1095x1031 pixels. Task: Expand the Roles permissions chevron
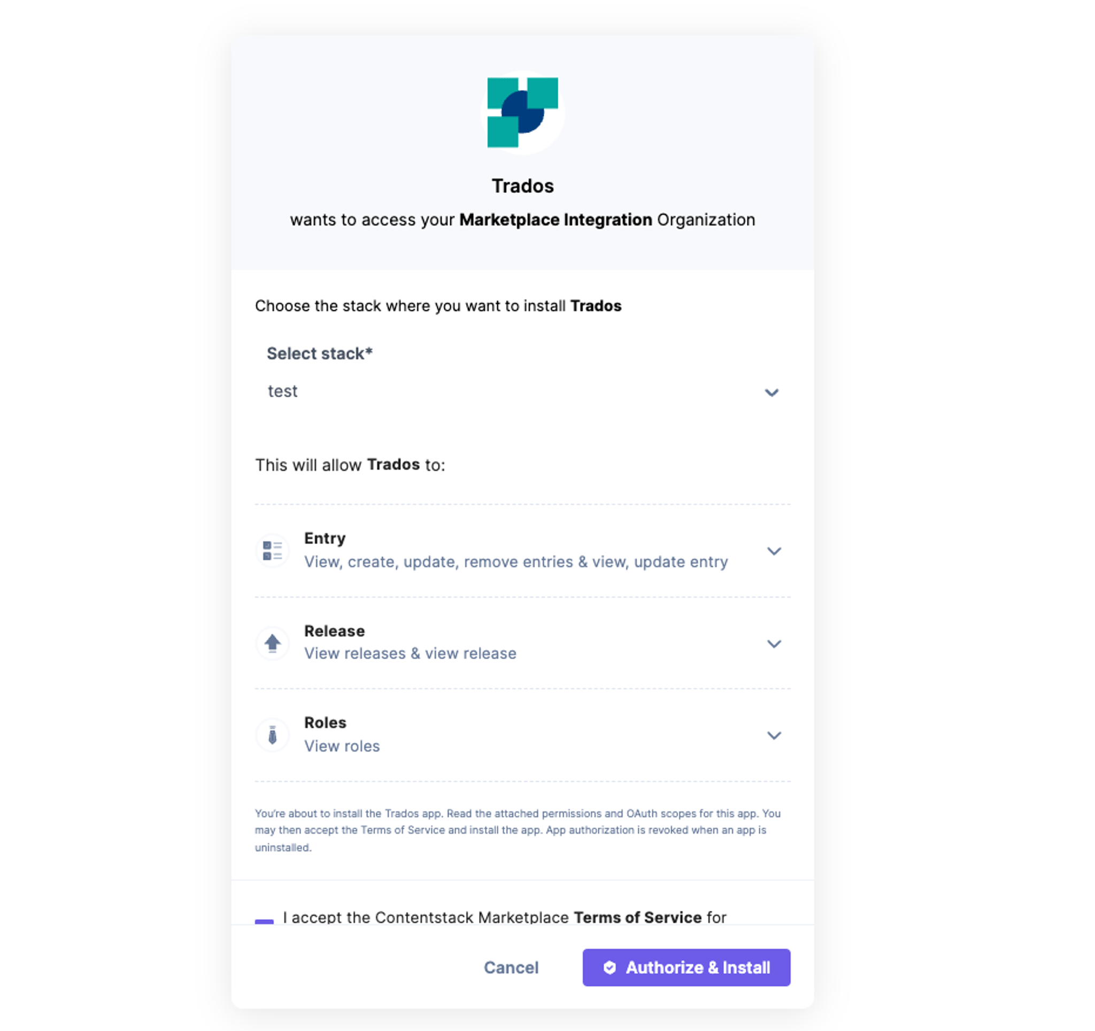(x=774, y=735)
